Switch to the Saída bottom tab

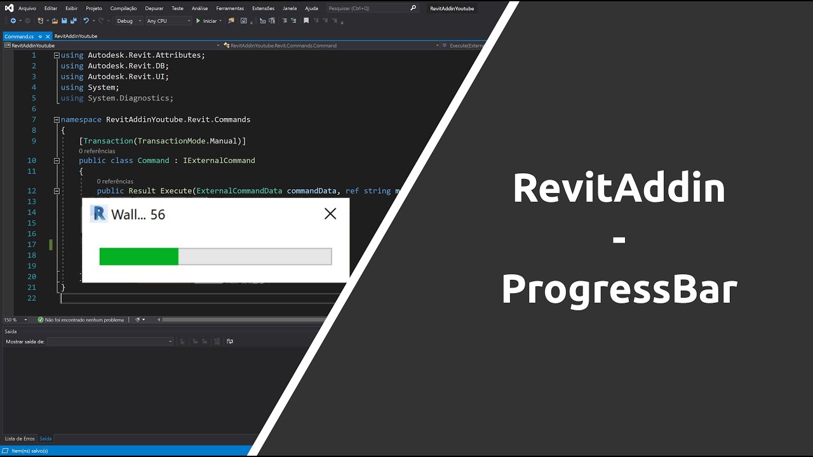(46, 439)
